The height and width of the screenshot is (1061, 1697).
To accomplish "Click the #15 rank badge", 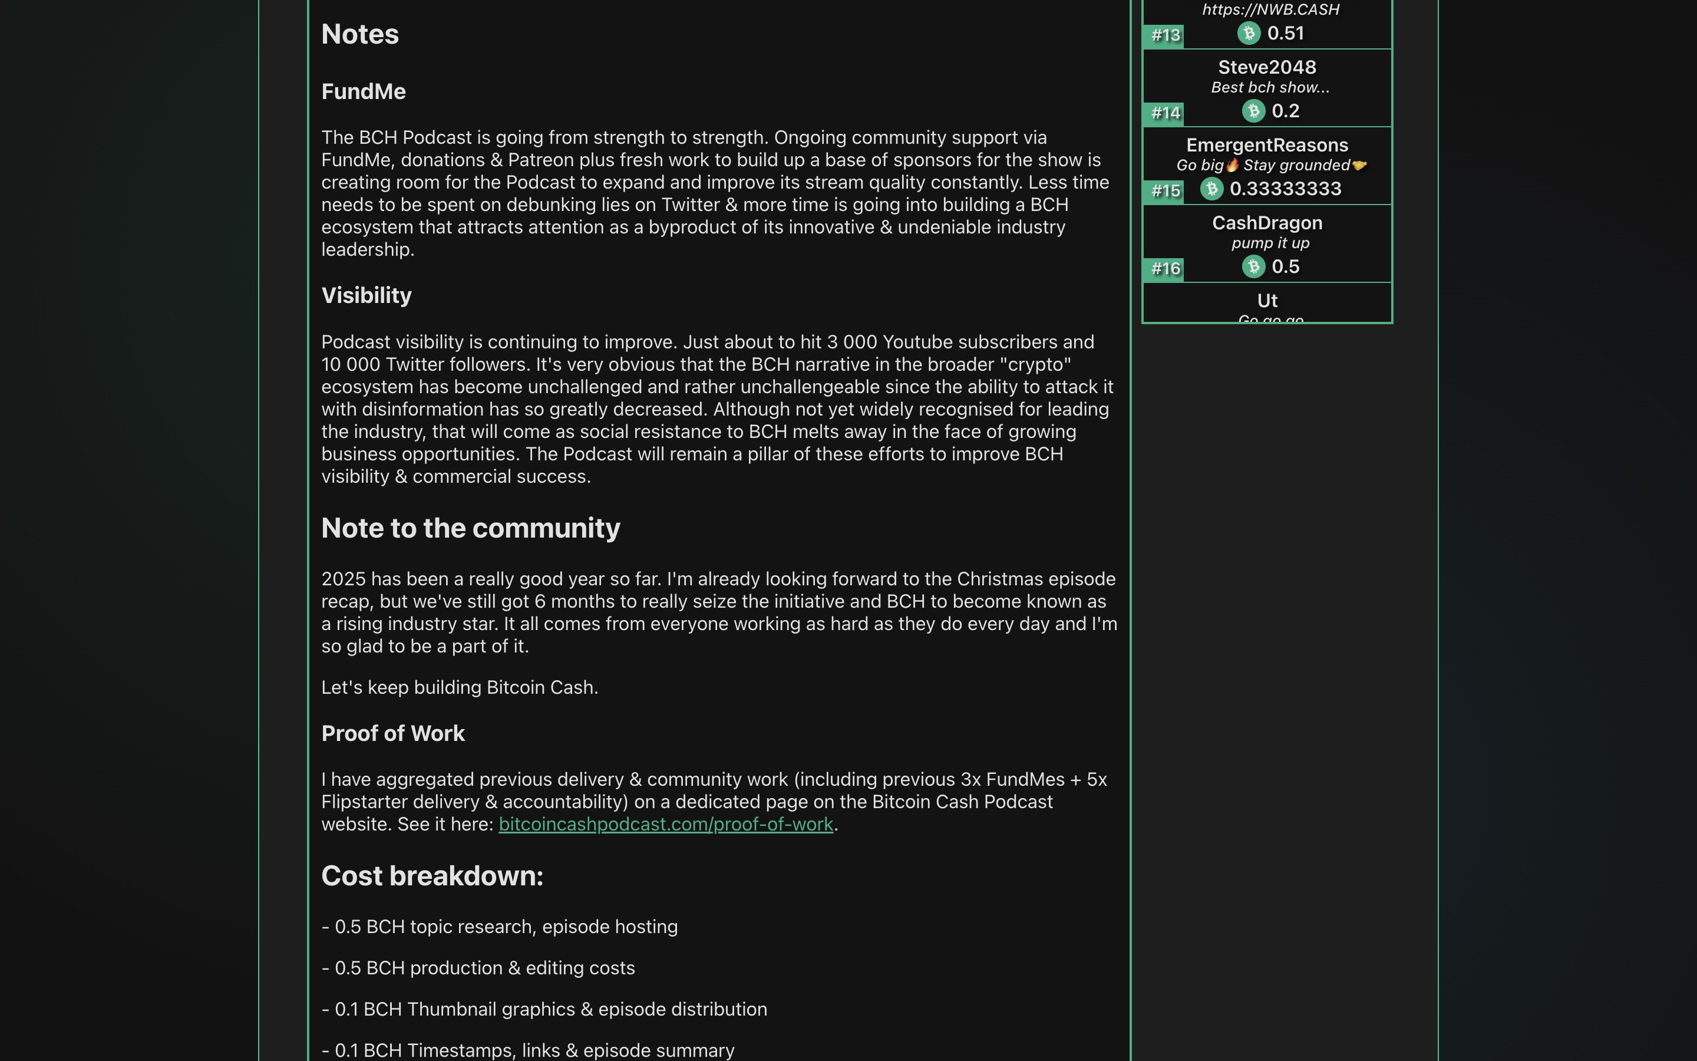I will [1165, 190].
